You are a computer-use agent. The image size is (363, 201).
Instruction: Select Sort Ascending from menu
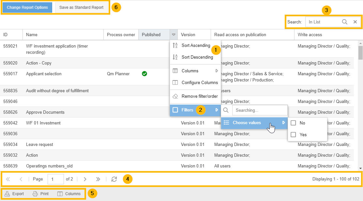tap(196, 46)
